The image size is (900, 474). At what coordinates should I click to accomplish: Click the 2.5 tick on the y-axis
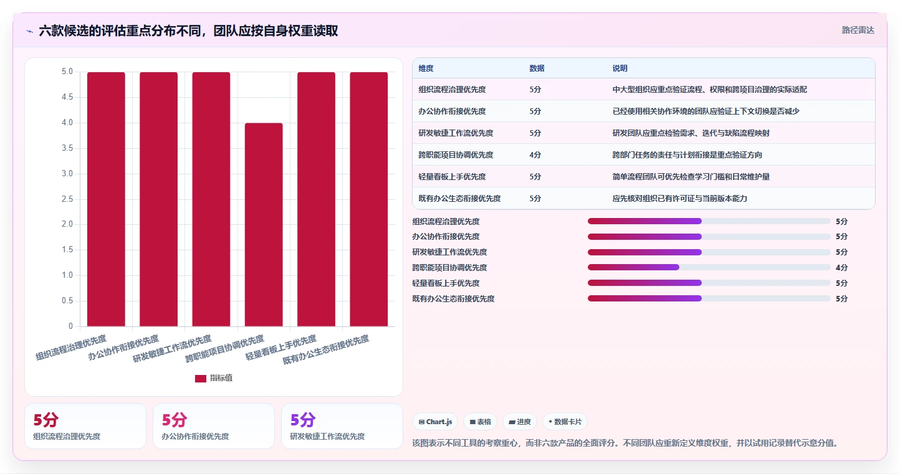[67, 199]
